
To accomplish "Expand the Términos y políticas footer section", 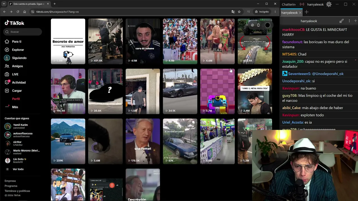I will click(x=17, y=191).
